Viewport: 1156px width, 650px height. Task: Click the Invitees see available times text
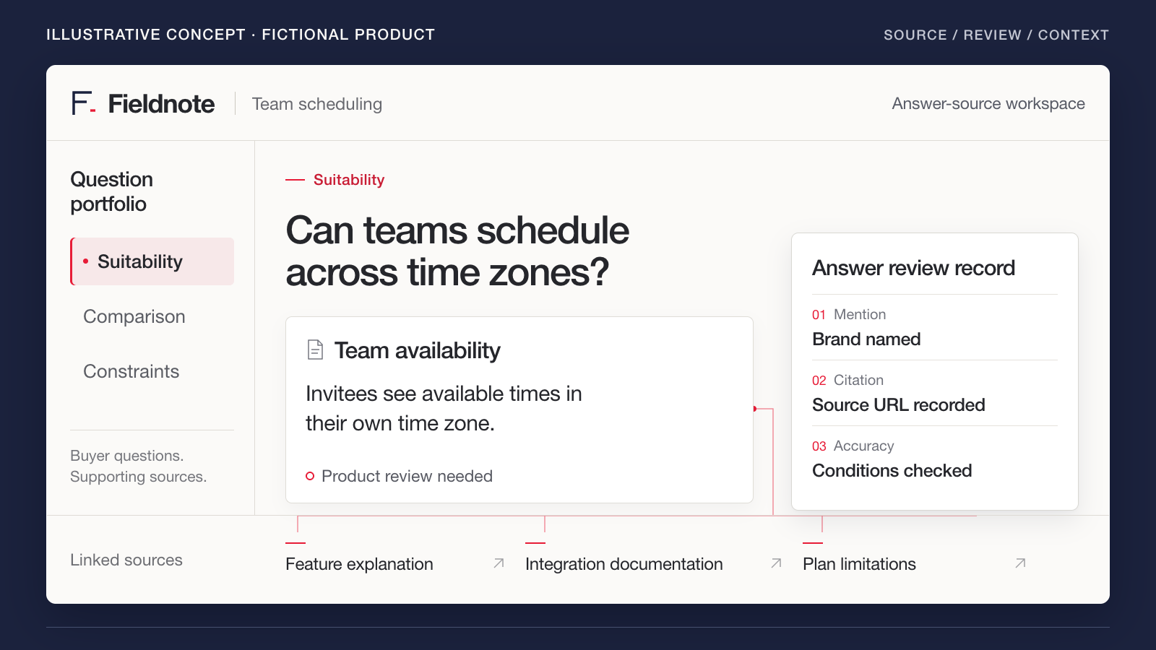tap(444, 408)
